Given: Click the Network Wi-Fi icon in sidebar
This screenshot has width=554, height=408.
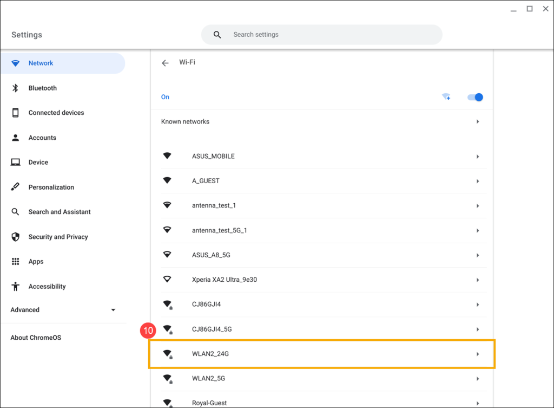Looking at the screenshot, I should coord(16,63).
